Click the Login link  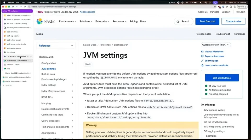click(x=241, y=12)
